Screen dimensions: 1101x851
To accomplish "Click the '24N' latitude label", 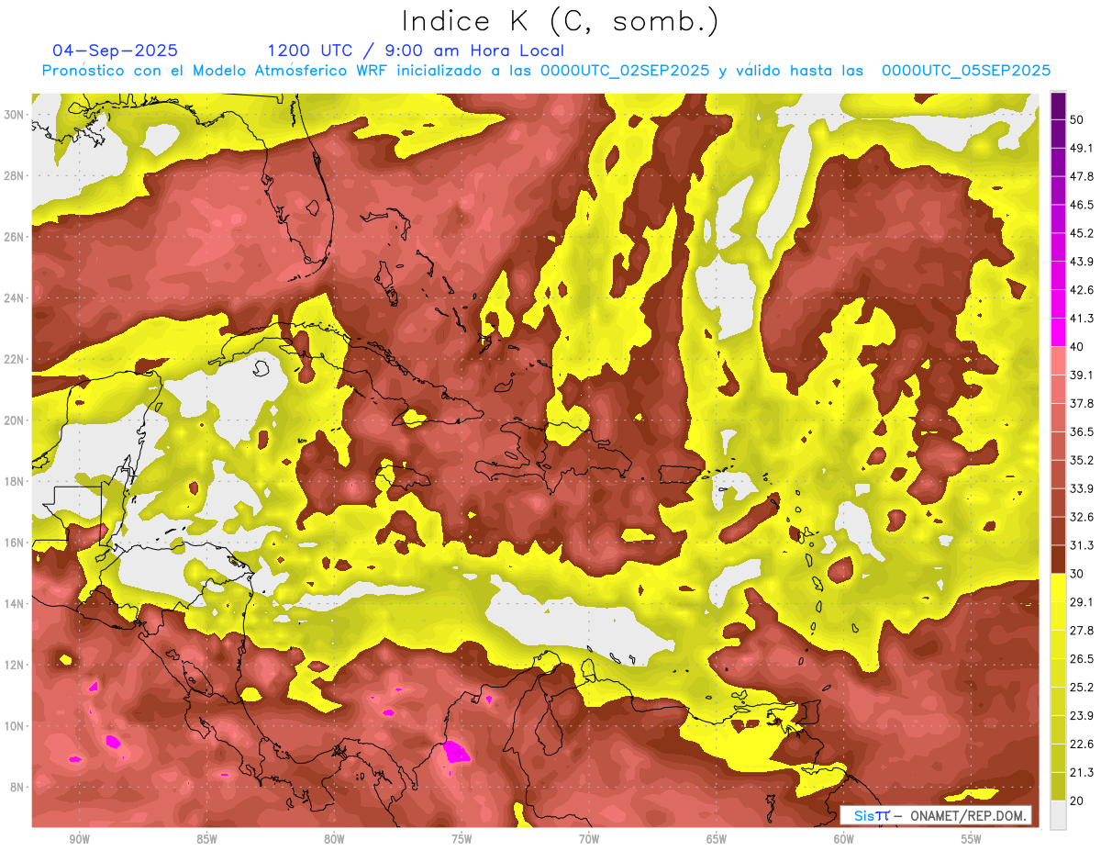I will click(15, 298).
